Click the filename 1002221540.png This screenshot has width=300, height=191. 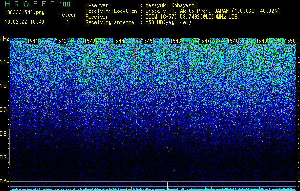25,13
